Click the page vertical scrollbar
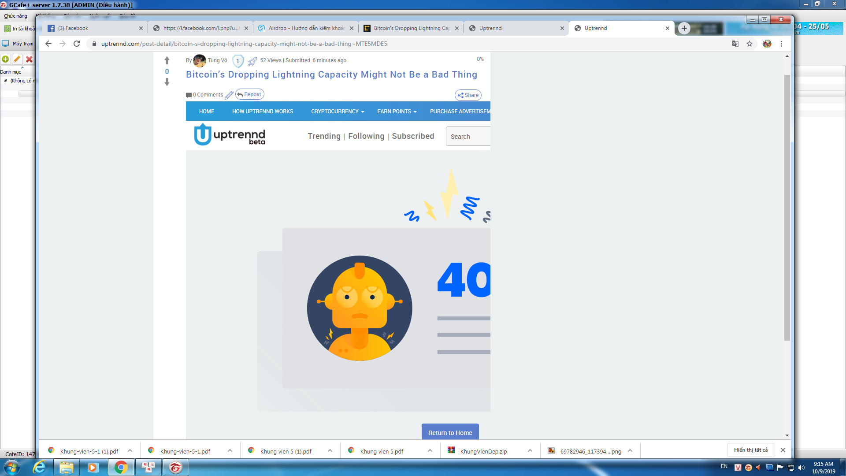Image resolution: width=846 pixels, height=476 pixels. tap(787, 207)
